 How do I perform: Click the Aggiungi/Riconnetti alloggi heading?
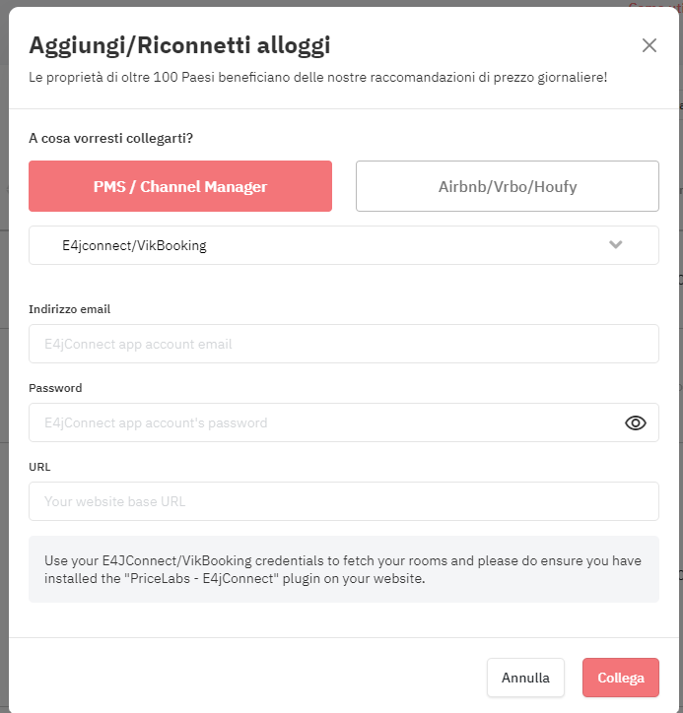coord(179,45)
